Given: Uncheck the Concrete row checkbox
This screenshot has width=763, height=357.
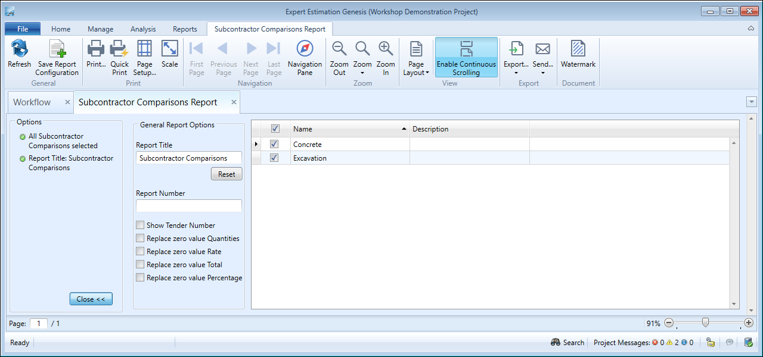Looking at the screenshot, I should click(274, 144).
